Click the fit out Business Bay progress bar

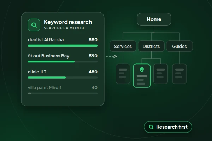pyautogui.click(x=63, y=62)
